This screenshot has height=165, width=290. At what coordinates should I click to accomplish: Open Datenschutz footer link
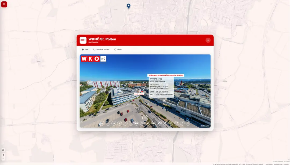pos(278,164)
